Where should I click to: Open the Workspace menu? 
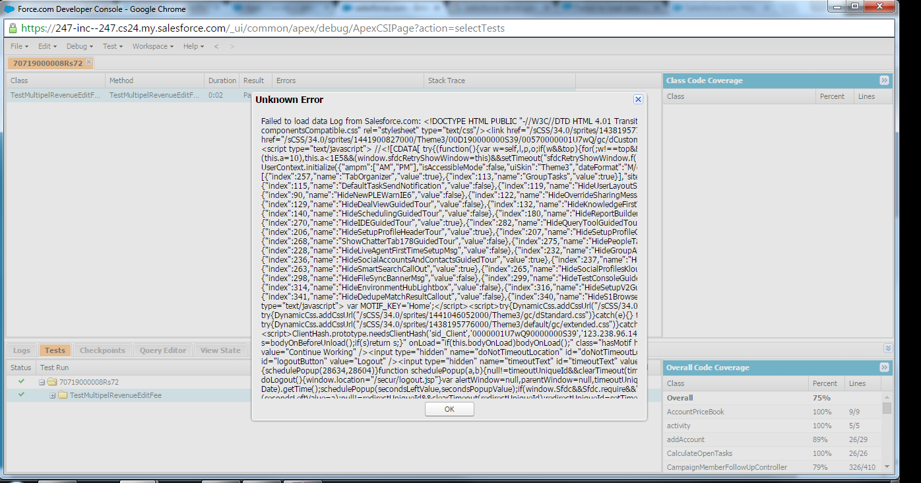pyautogui.click(x=152, y=46)
